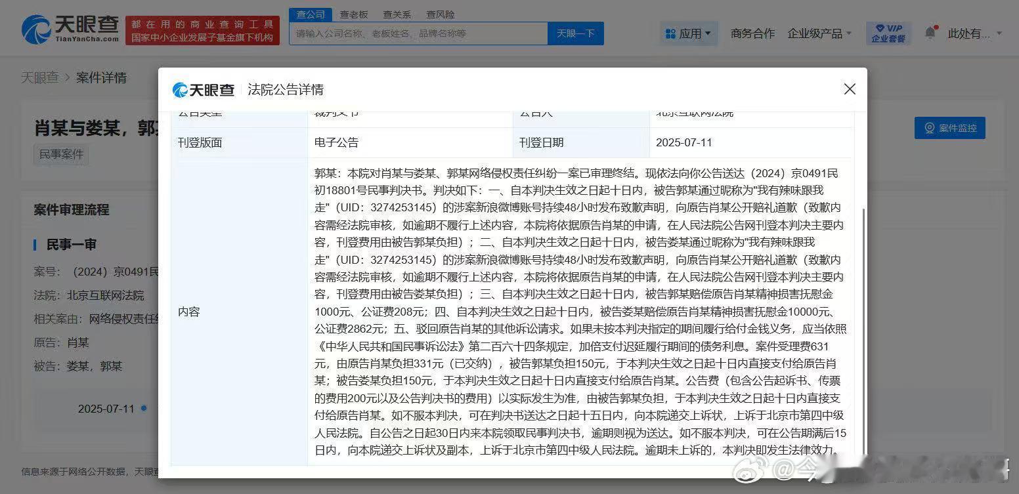Screen dimensions: 1019x494
Task: Switch to the 查老板 search tab
Action: tap(354, 14)
